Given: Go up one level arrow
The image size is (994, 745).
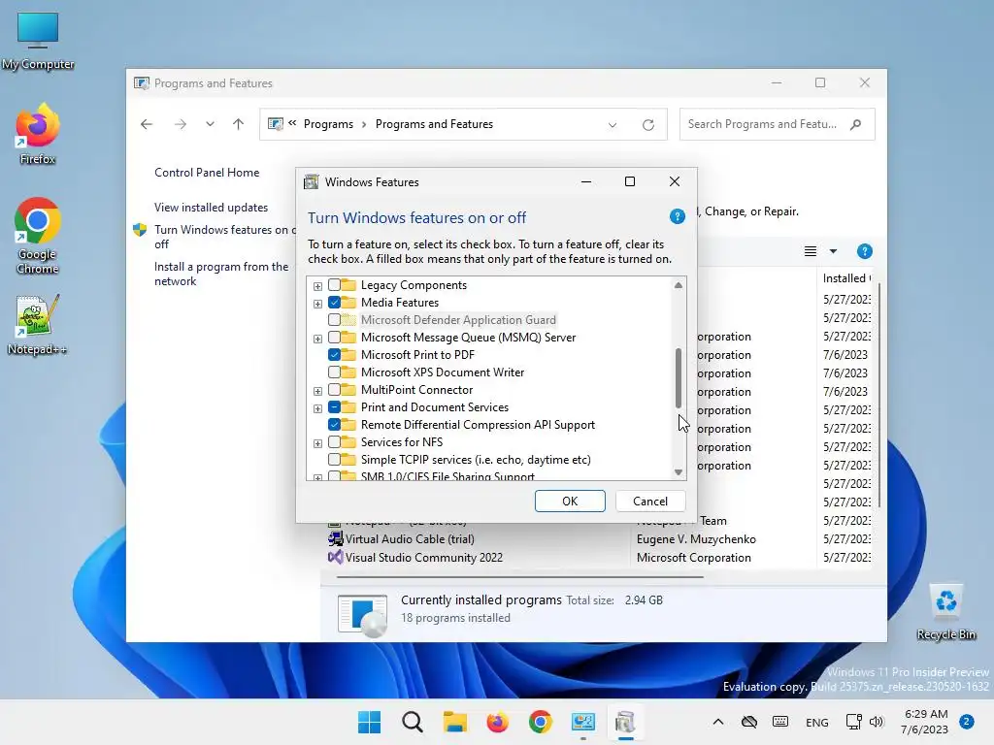Looking at the screenshot, I should pyautogui.click(x=239, y=124).
